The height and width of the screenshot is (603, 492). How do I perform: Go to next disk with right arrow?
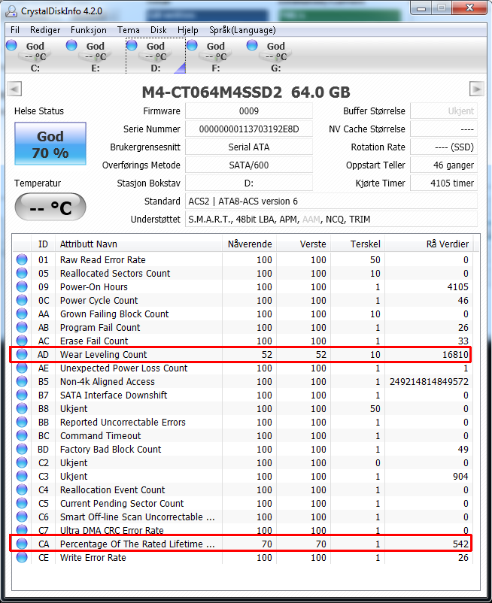(476, 89)
